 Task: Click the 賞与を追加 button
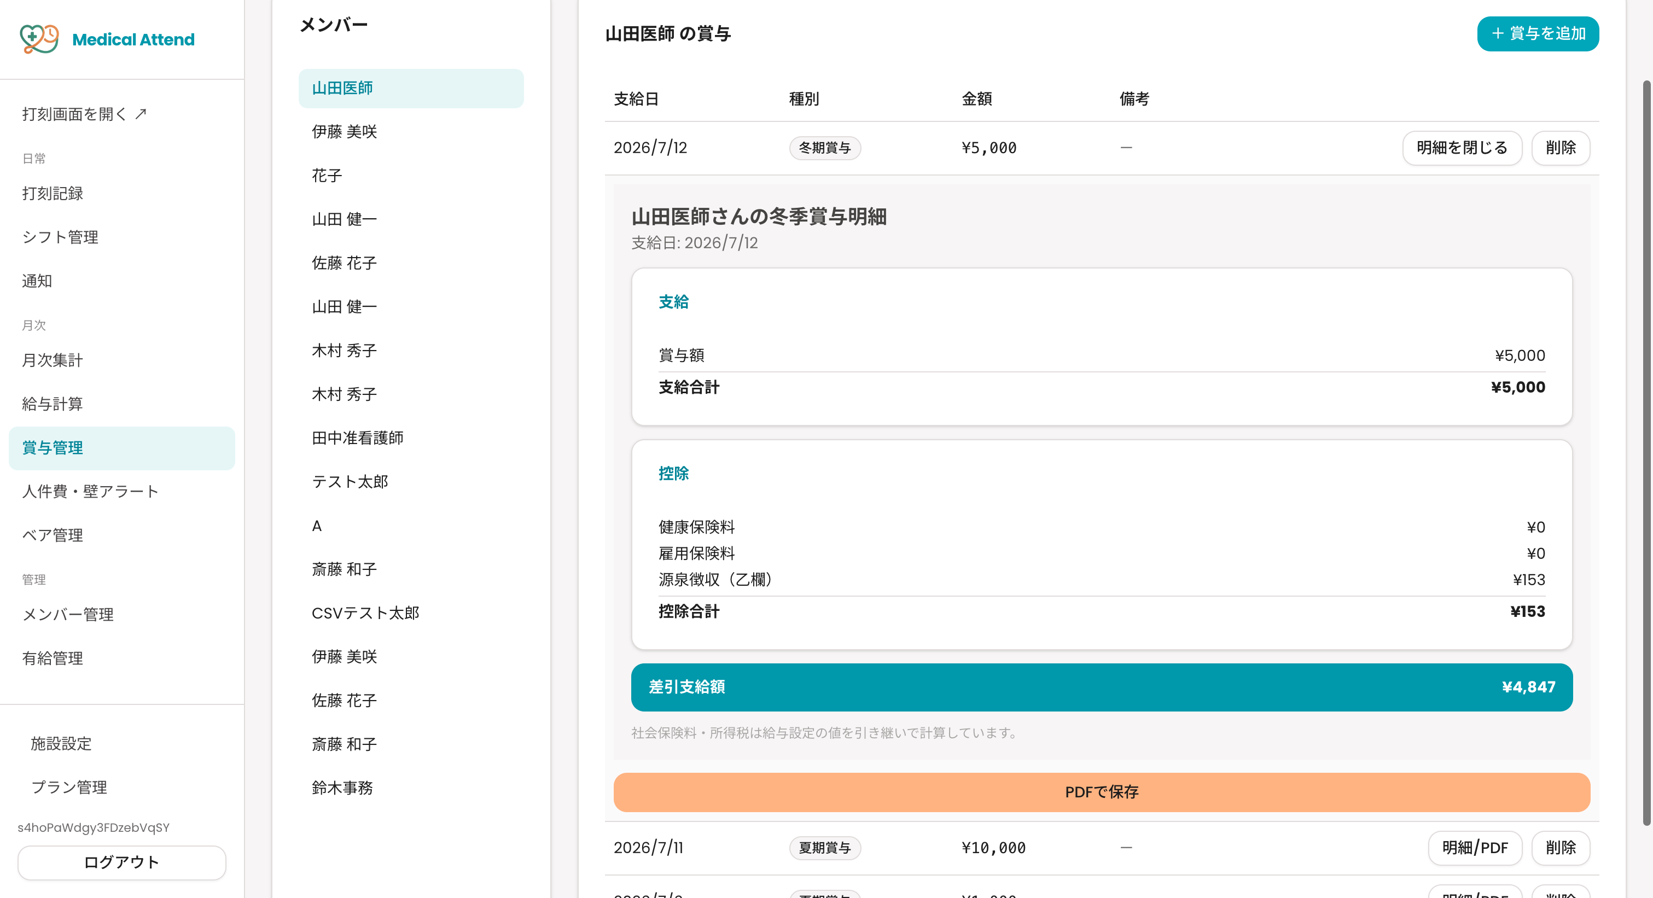pos(1538,33)
